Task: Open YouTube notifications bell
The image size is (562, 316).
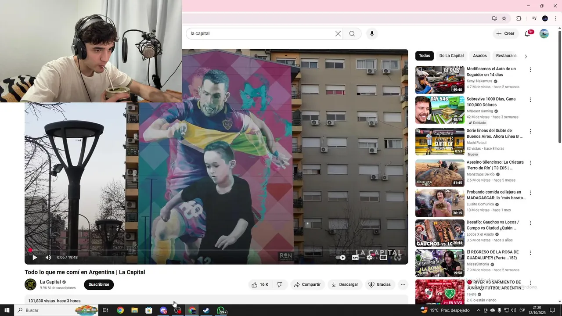Action: tap(528, 33)
